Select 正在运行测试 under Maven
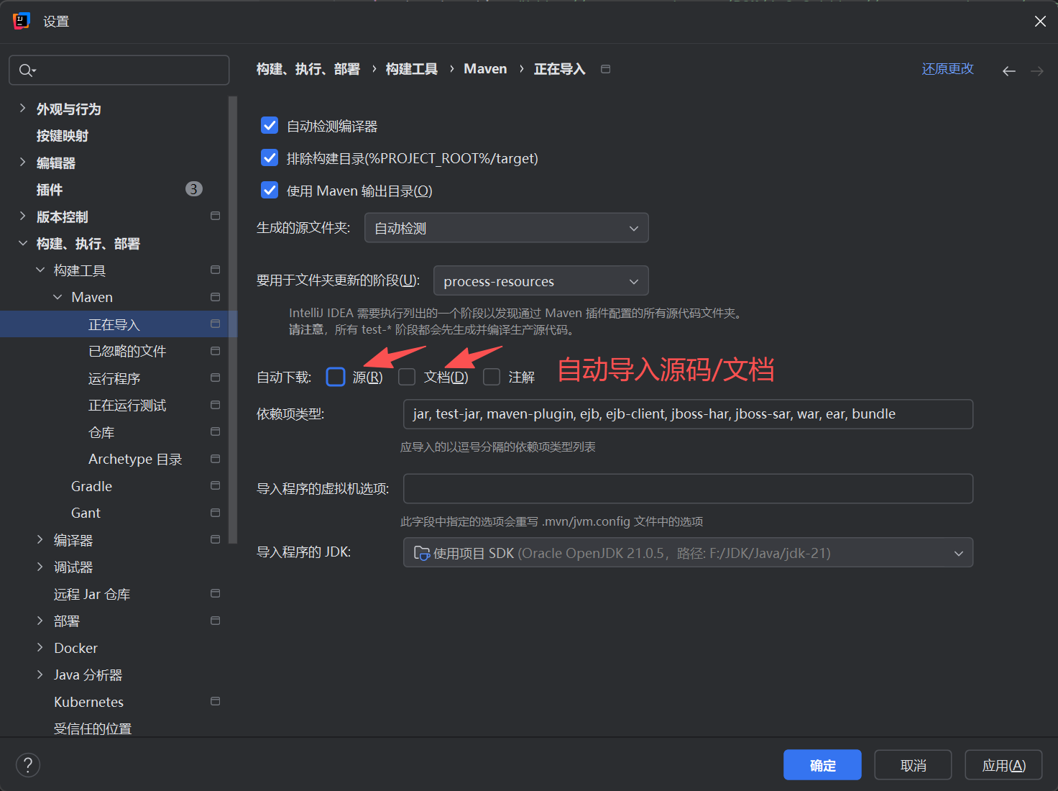 point(127,406)
